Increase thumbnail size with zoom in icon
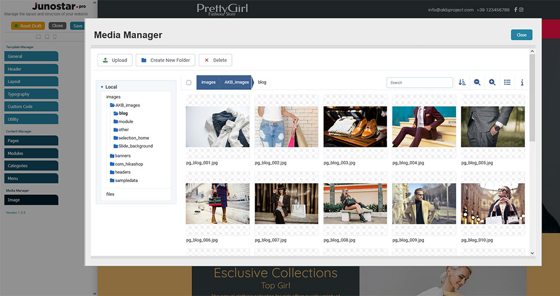560x296 pixels. coord(492,82)
